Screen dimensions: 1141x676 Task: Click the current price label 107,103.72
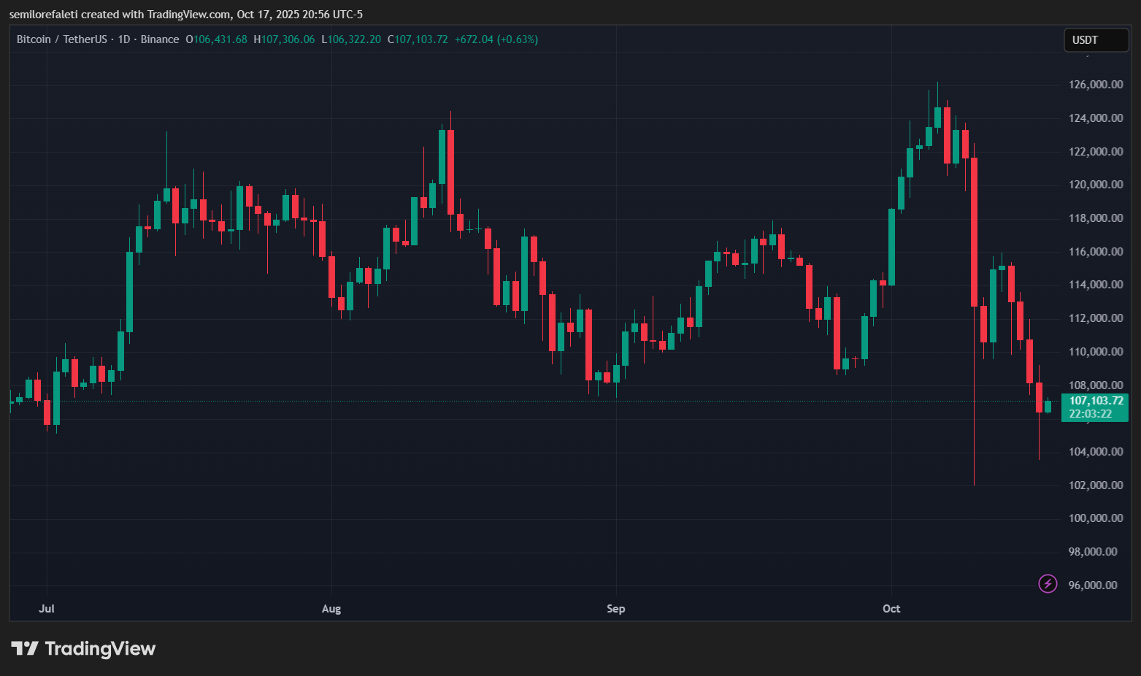coord(1096,401)
